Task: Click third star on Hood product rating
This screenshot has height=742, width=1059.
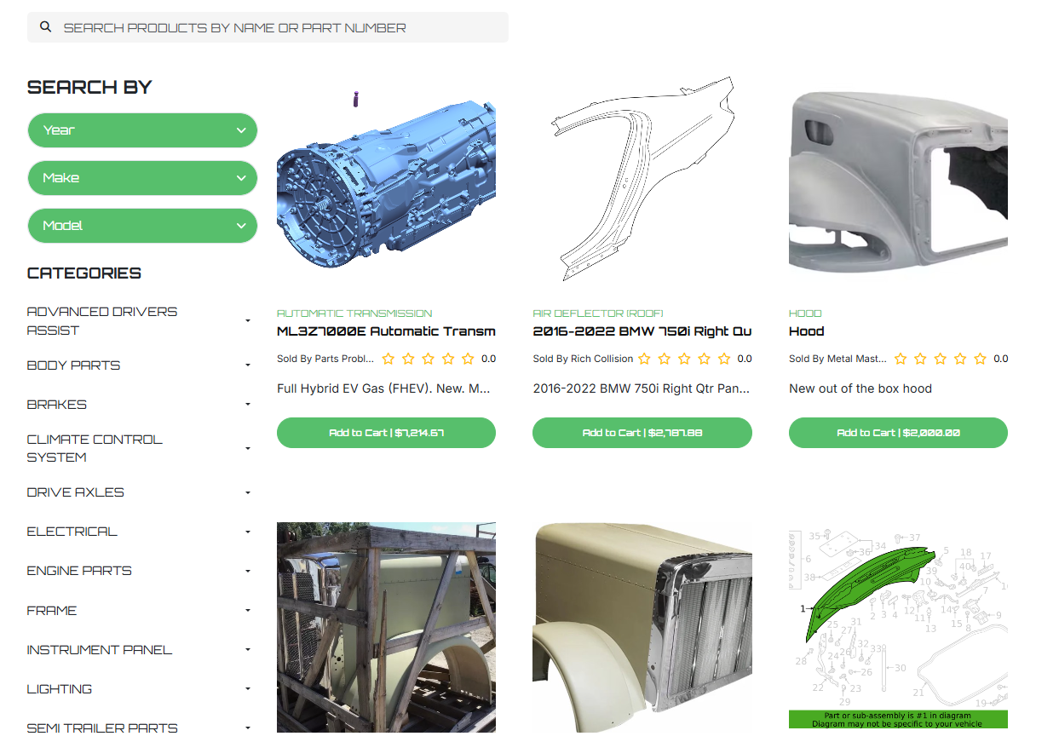Action: 941,359
